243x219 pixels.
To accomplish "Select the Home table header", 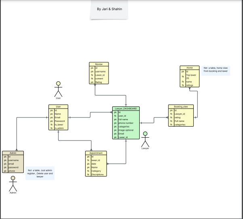I will (190, 68).
